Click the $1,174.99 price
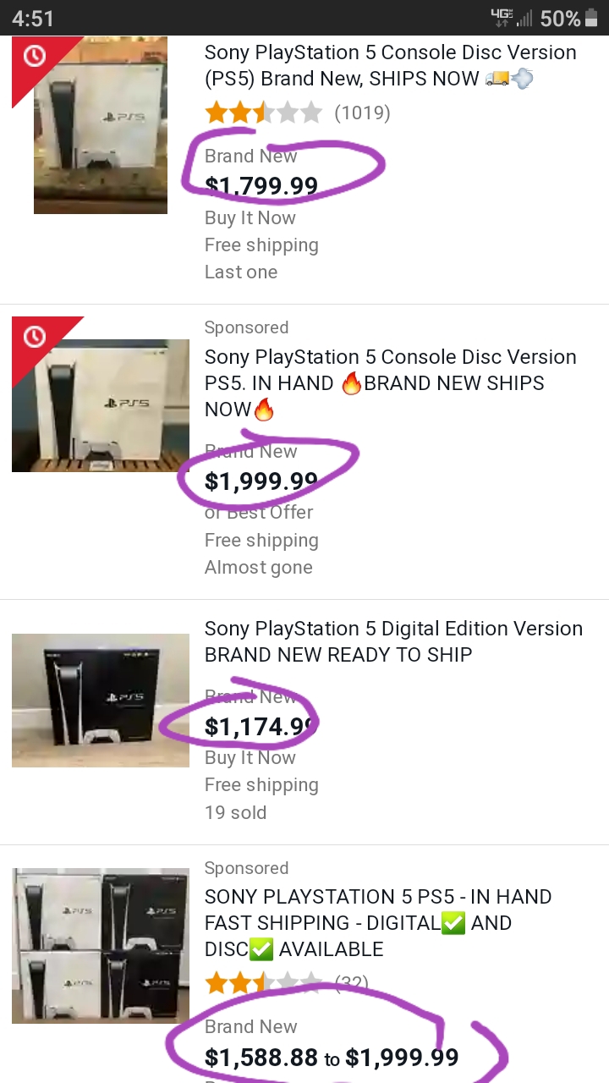609x1083 pixels. click(x=260, y=726)
